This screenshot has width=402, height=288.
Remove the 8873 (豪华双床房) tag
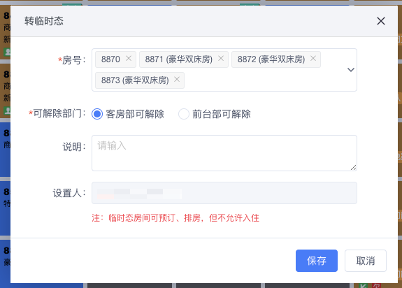(177, 80)
